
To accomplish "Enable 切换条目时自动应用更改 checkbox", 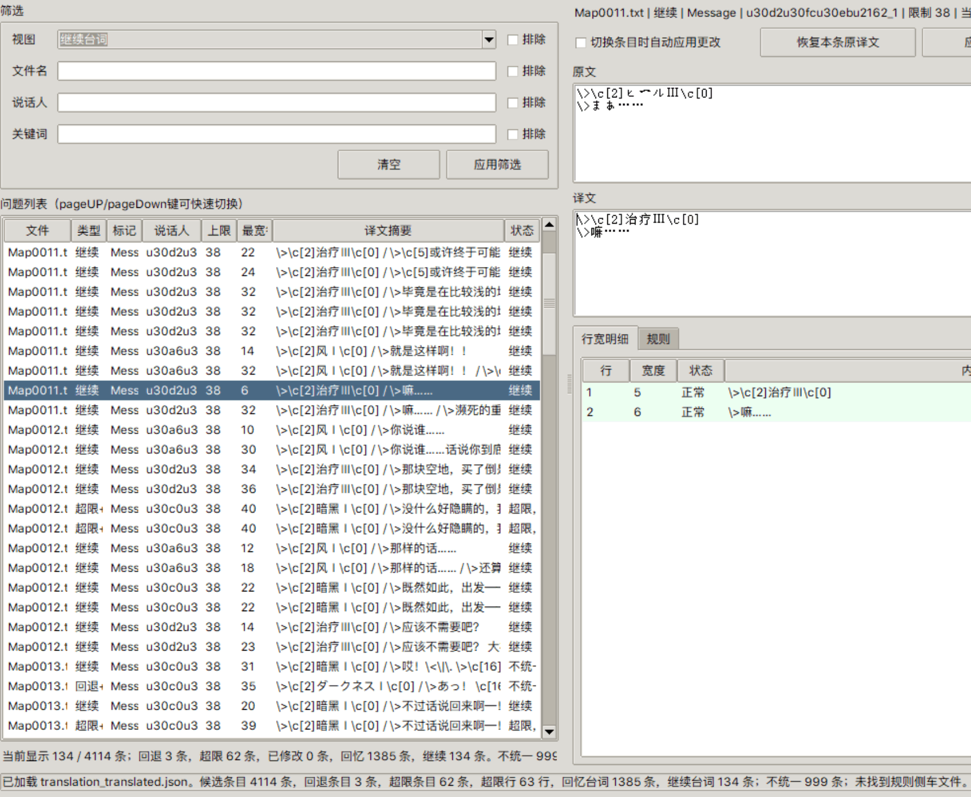I will pyautogui.click(x=581, y=42).
